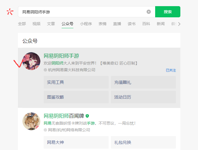Click company name 网易(杭州)网络有限公司
Screen dimensions: 198x150
click(x=69, y=130)
